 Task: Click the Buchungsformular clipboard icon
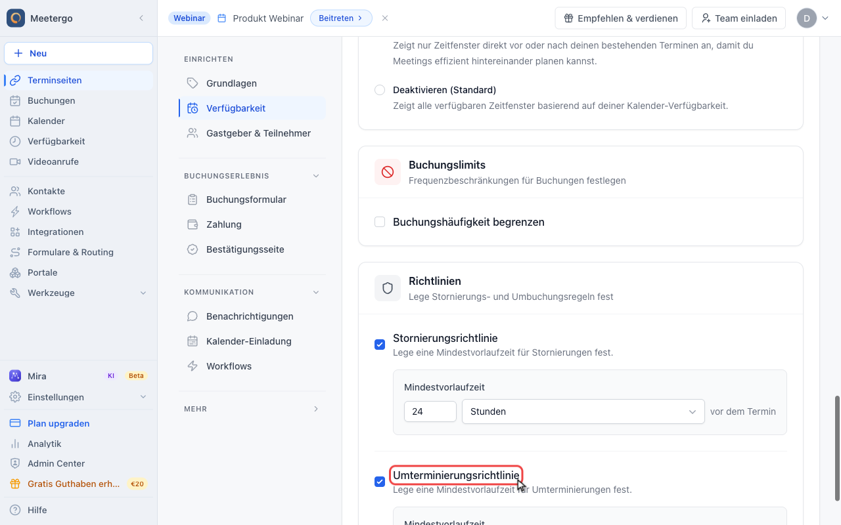(x=193, y=199)
